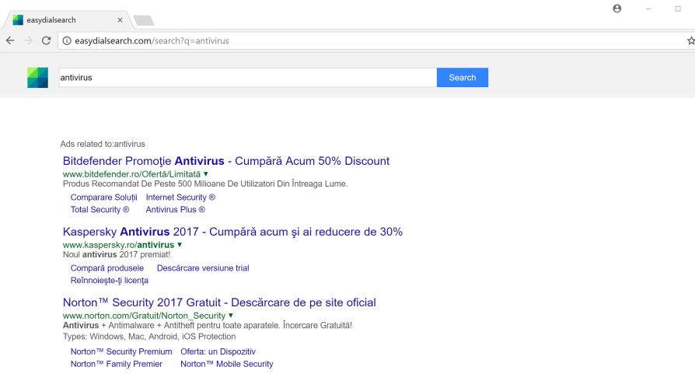Click the 'Antivirus + Antimalware + Antitheft' description

208,325
